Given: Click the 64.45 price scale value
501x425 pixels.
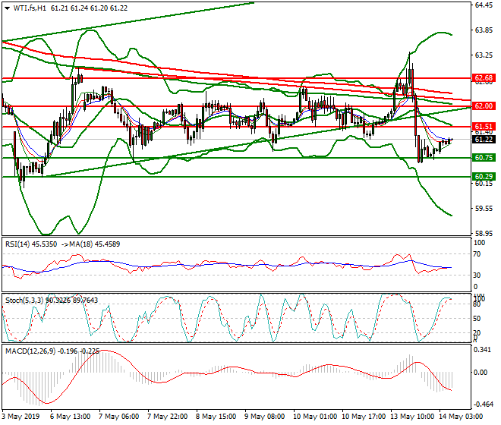Looking at the screenshot, I should (484, 5).
